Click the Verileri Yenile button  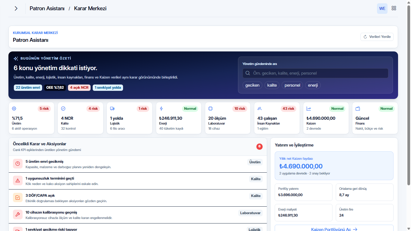coord(377,37)
